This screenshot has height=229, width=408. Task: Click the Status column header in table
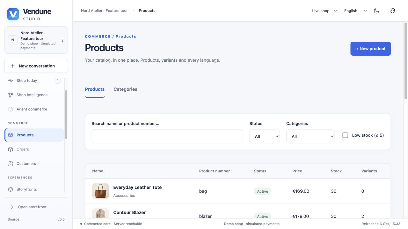click(260, 171)
